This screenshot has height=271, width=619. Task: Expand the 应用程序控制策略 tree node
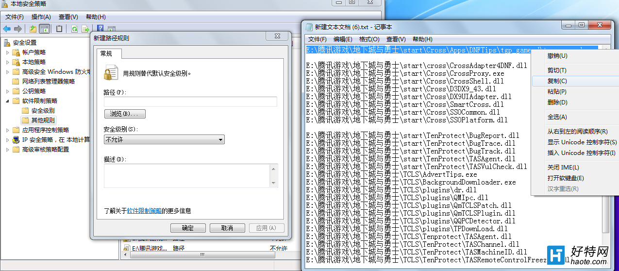pyautogui.click(x=8, y=130)
